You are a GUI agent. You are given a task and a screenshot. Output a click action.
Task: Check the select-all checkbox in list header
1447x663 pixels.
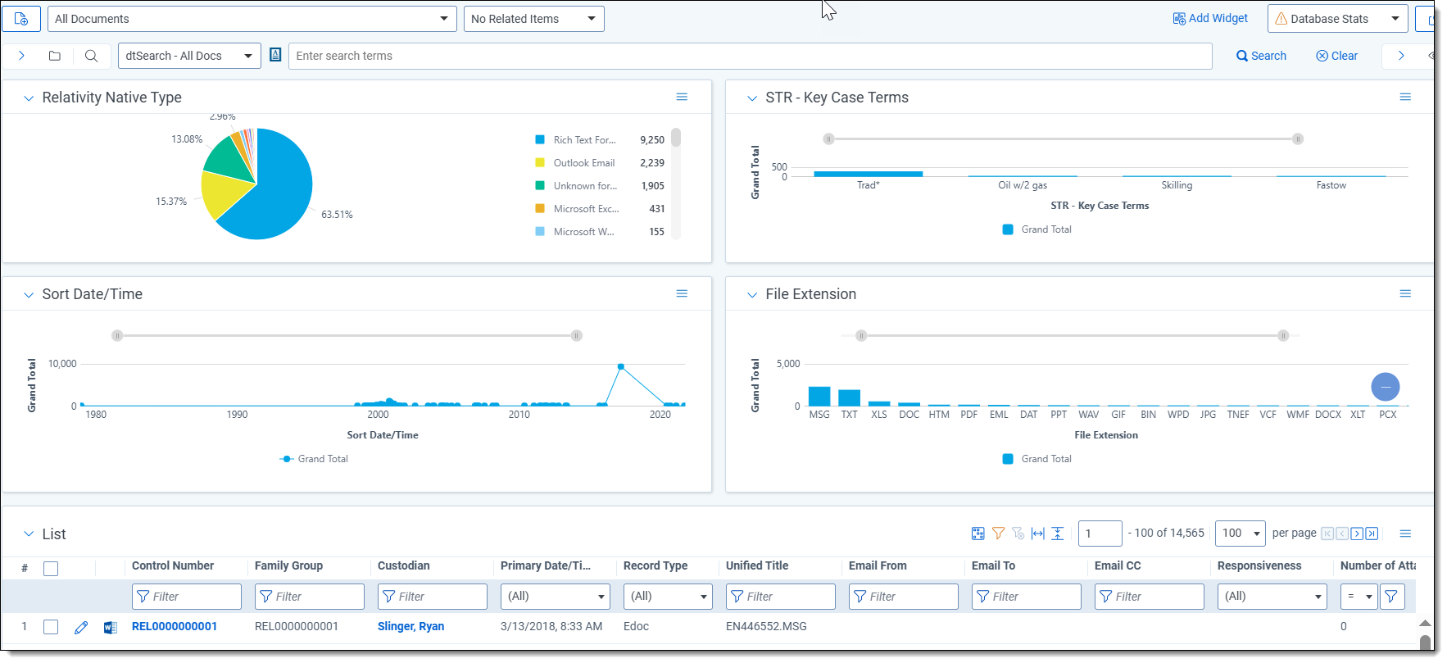(x=51, y=568)
